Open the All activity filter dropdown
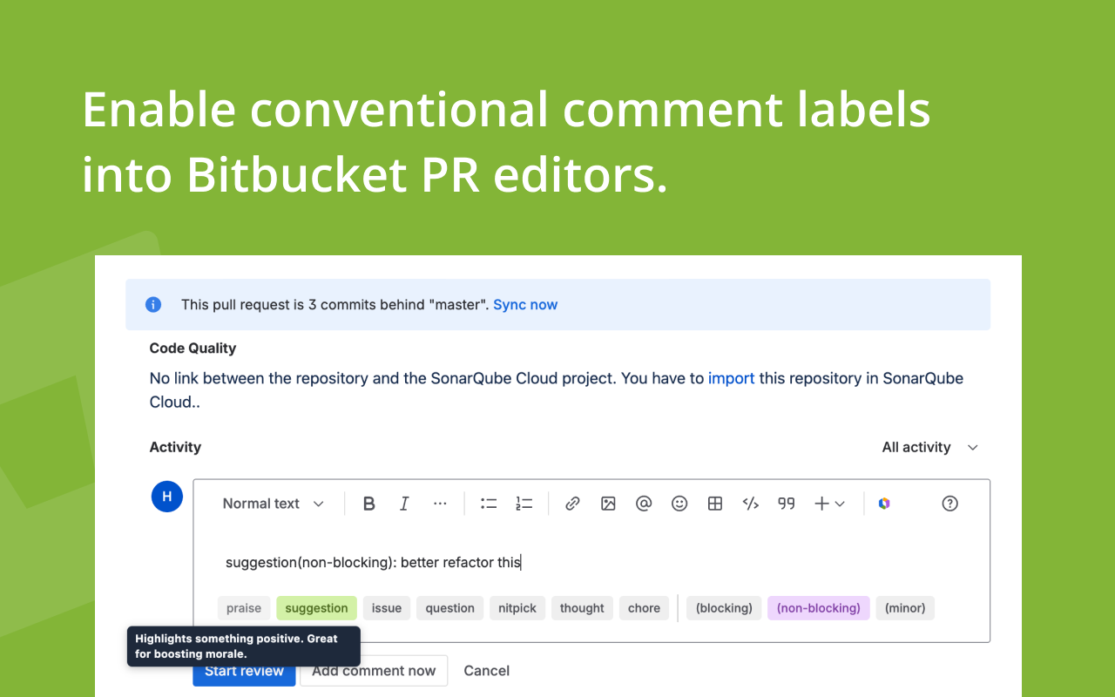The image size is (1115, 697). tap(929, 447)
